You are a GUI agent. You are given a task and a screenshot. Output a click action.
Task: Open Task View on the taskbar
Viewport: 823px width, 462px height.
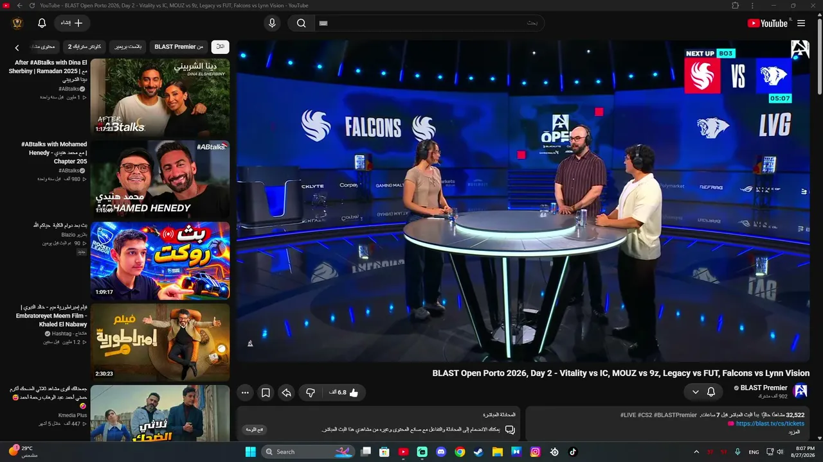coord(366,452)
